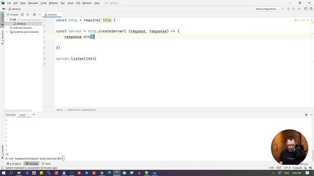Click 'server' in the editor breadcrumb
The width and height of the screenshot is (314, 176).
coord(59,110)
